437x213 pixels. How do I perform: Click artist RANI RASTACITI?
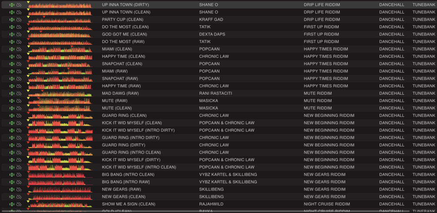click(215, 93)
